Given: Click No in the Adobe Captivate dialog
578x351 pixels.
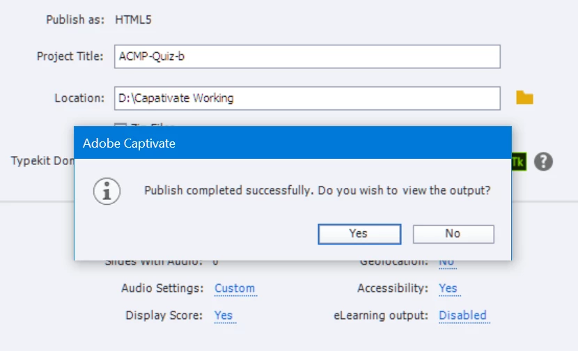Looking at the screenshot, I should click(453, 234).
